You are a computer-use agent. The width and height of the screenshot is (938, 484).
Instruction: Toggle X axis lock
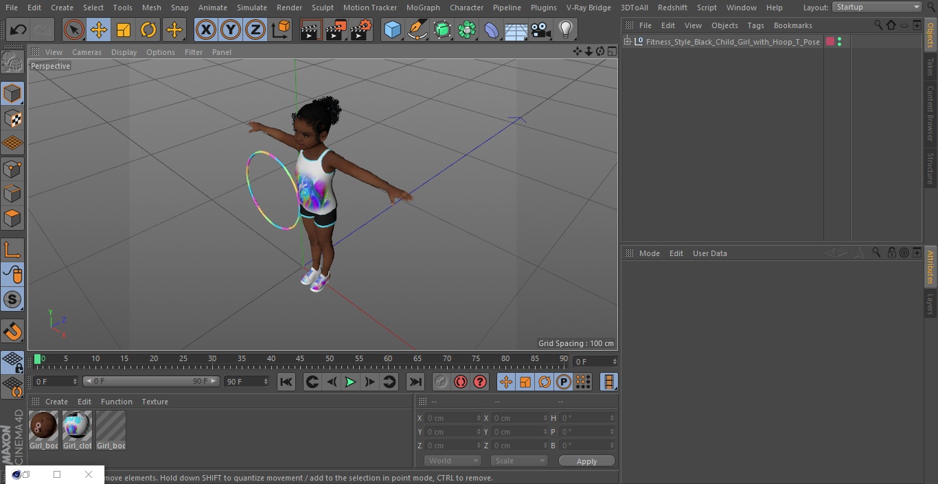point(206,30)
